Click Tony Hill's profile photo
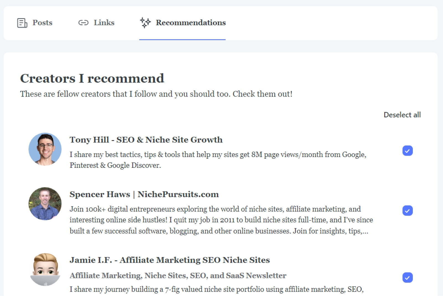This screenshot has height=296, width=443. click(x=45, y=149)
